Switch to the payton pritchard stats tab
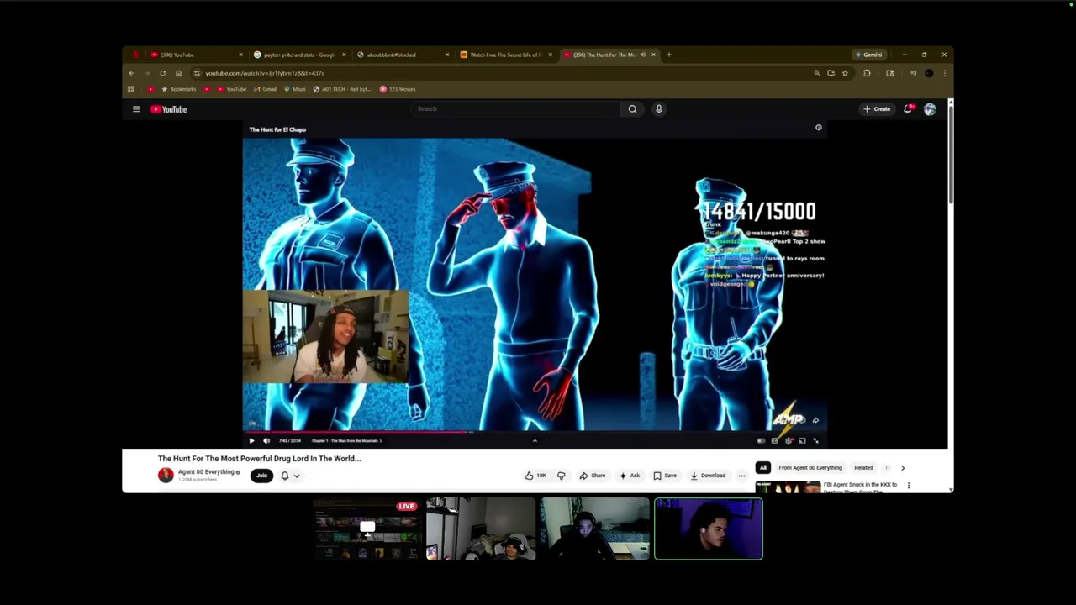 pos(300,55)
